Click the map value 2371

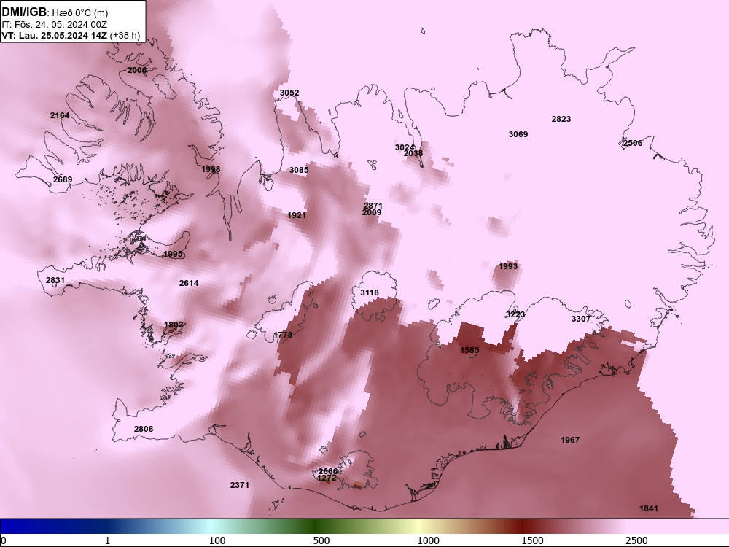[239, 485]
